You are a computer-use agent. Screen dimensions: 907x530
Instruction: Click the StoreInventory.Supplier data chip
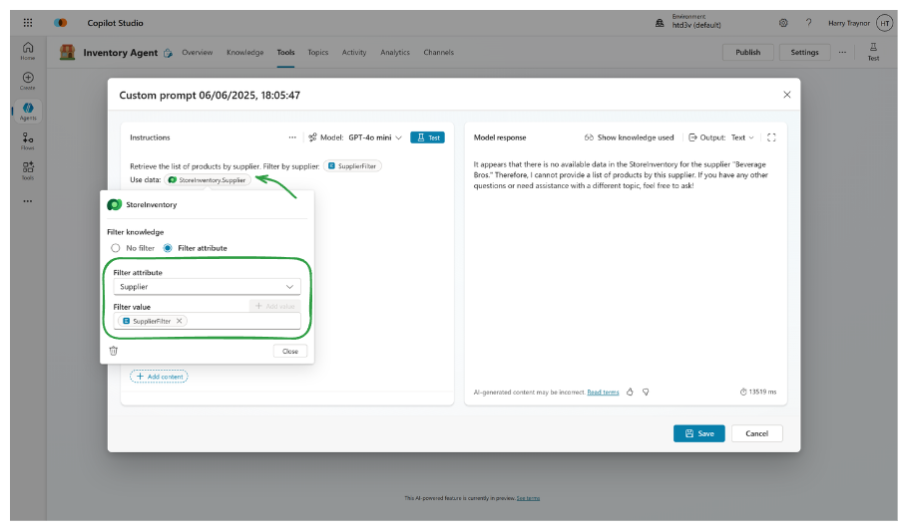point(208,180)
